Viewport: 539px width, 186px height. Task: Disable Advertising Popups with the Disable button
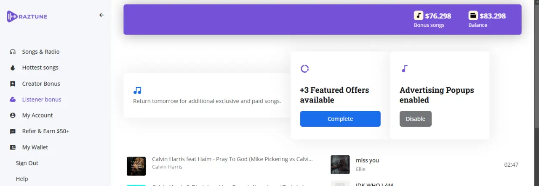tap(416, 119)
